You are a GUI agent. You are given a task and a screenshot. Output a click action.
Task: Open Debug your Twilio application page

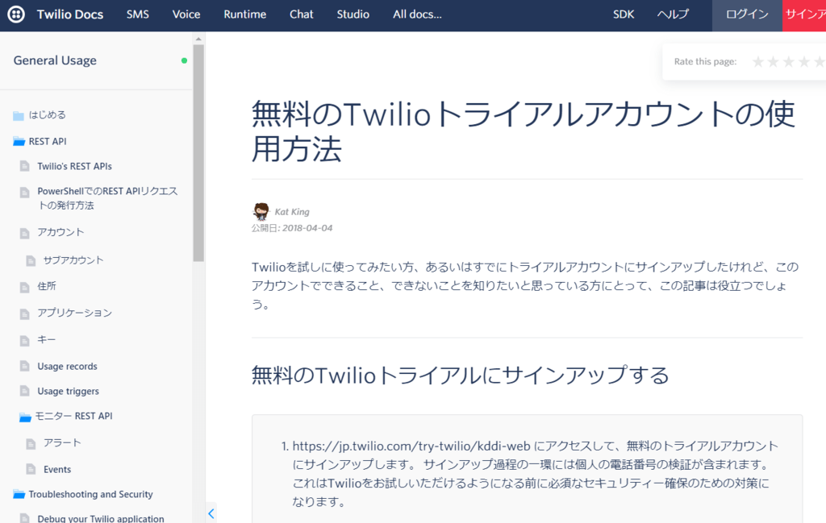coord(101,518)
